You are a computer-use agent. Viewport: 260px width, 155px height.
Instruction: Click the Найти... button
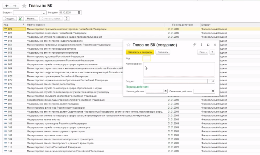(x=31, y=19)
